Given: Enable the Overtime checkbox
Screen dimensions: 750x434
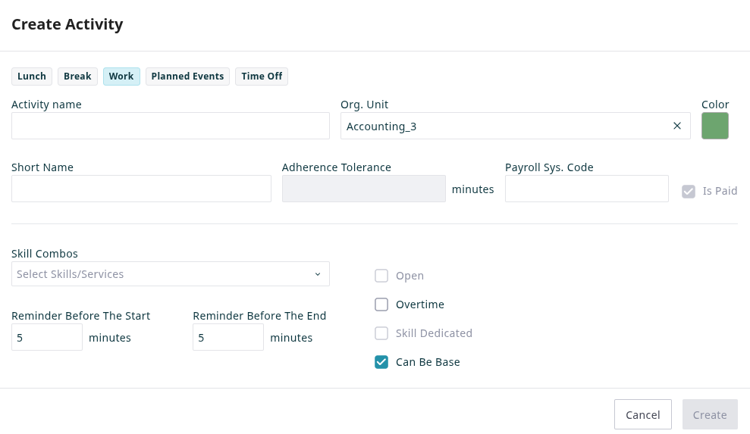Looking at the screenshot, I should (x=381, y=304).
